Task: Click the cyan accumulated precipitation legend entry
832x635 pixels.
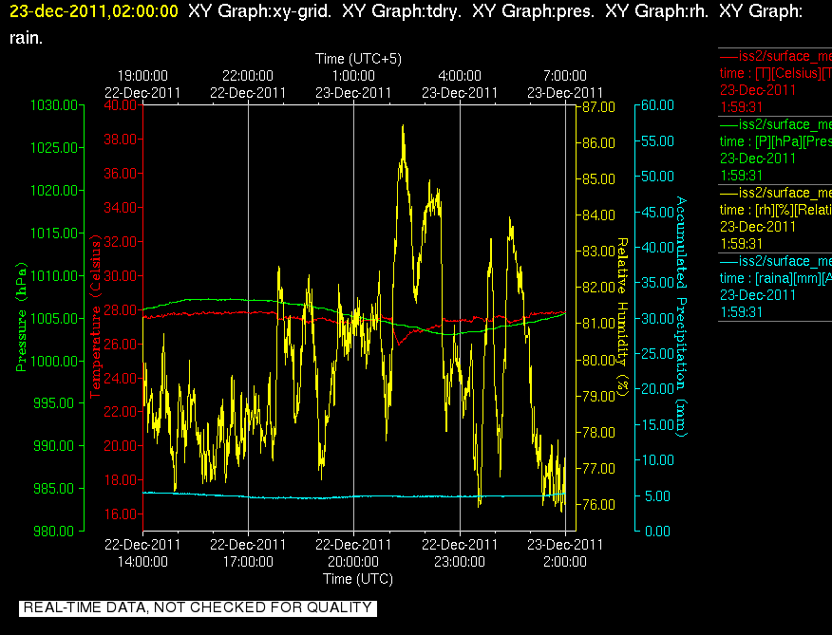Action: 775,287
